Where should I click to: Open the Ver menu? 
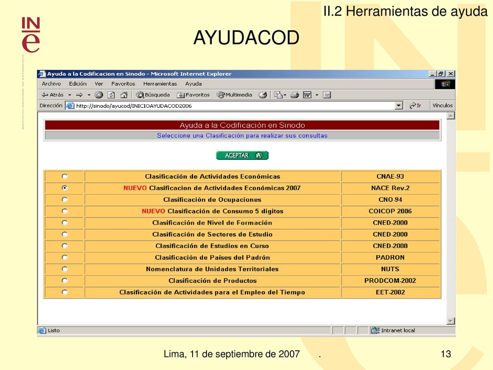pyautogui.click(x=99, y=84)
